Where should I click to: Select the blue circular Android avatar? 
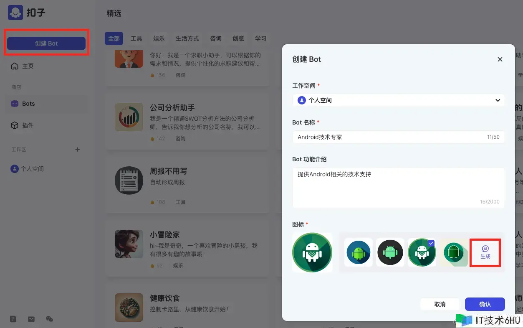coord(359,252)
